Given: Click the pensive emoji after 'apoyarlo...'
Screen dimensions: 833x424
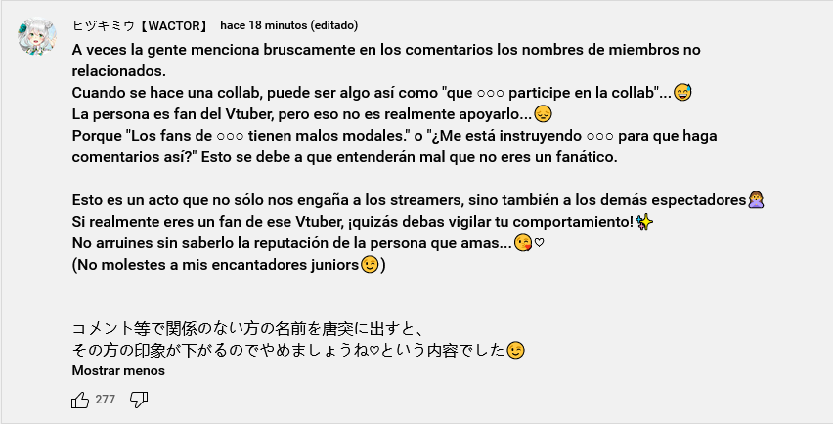Looking at the screenshot, I should pos(544,114).
